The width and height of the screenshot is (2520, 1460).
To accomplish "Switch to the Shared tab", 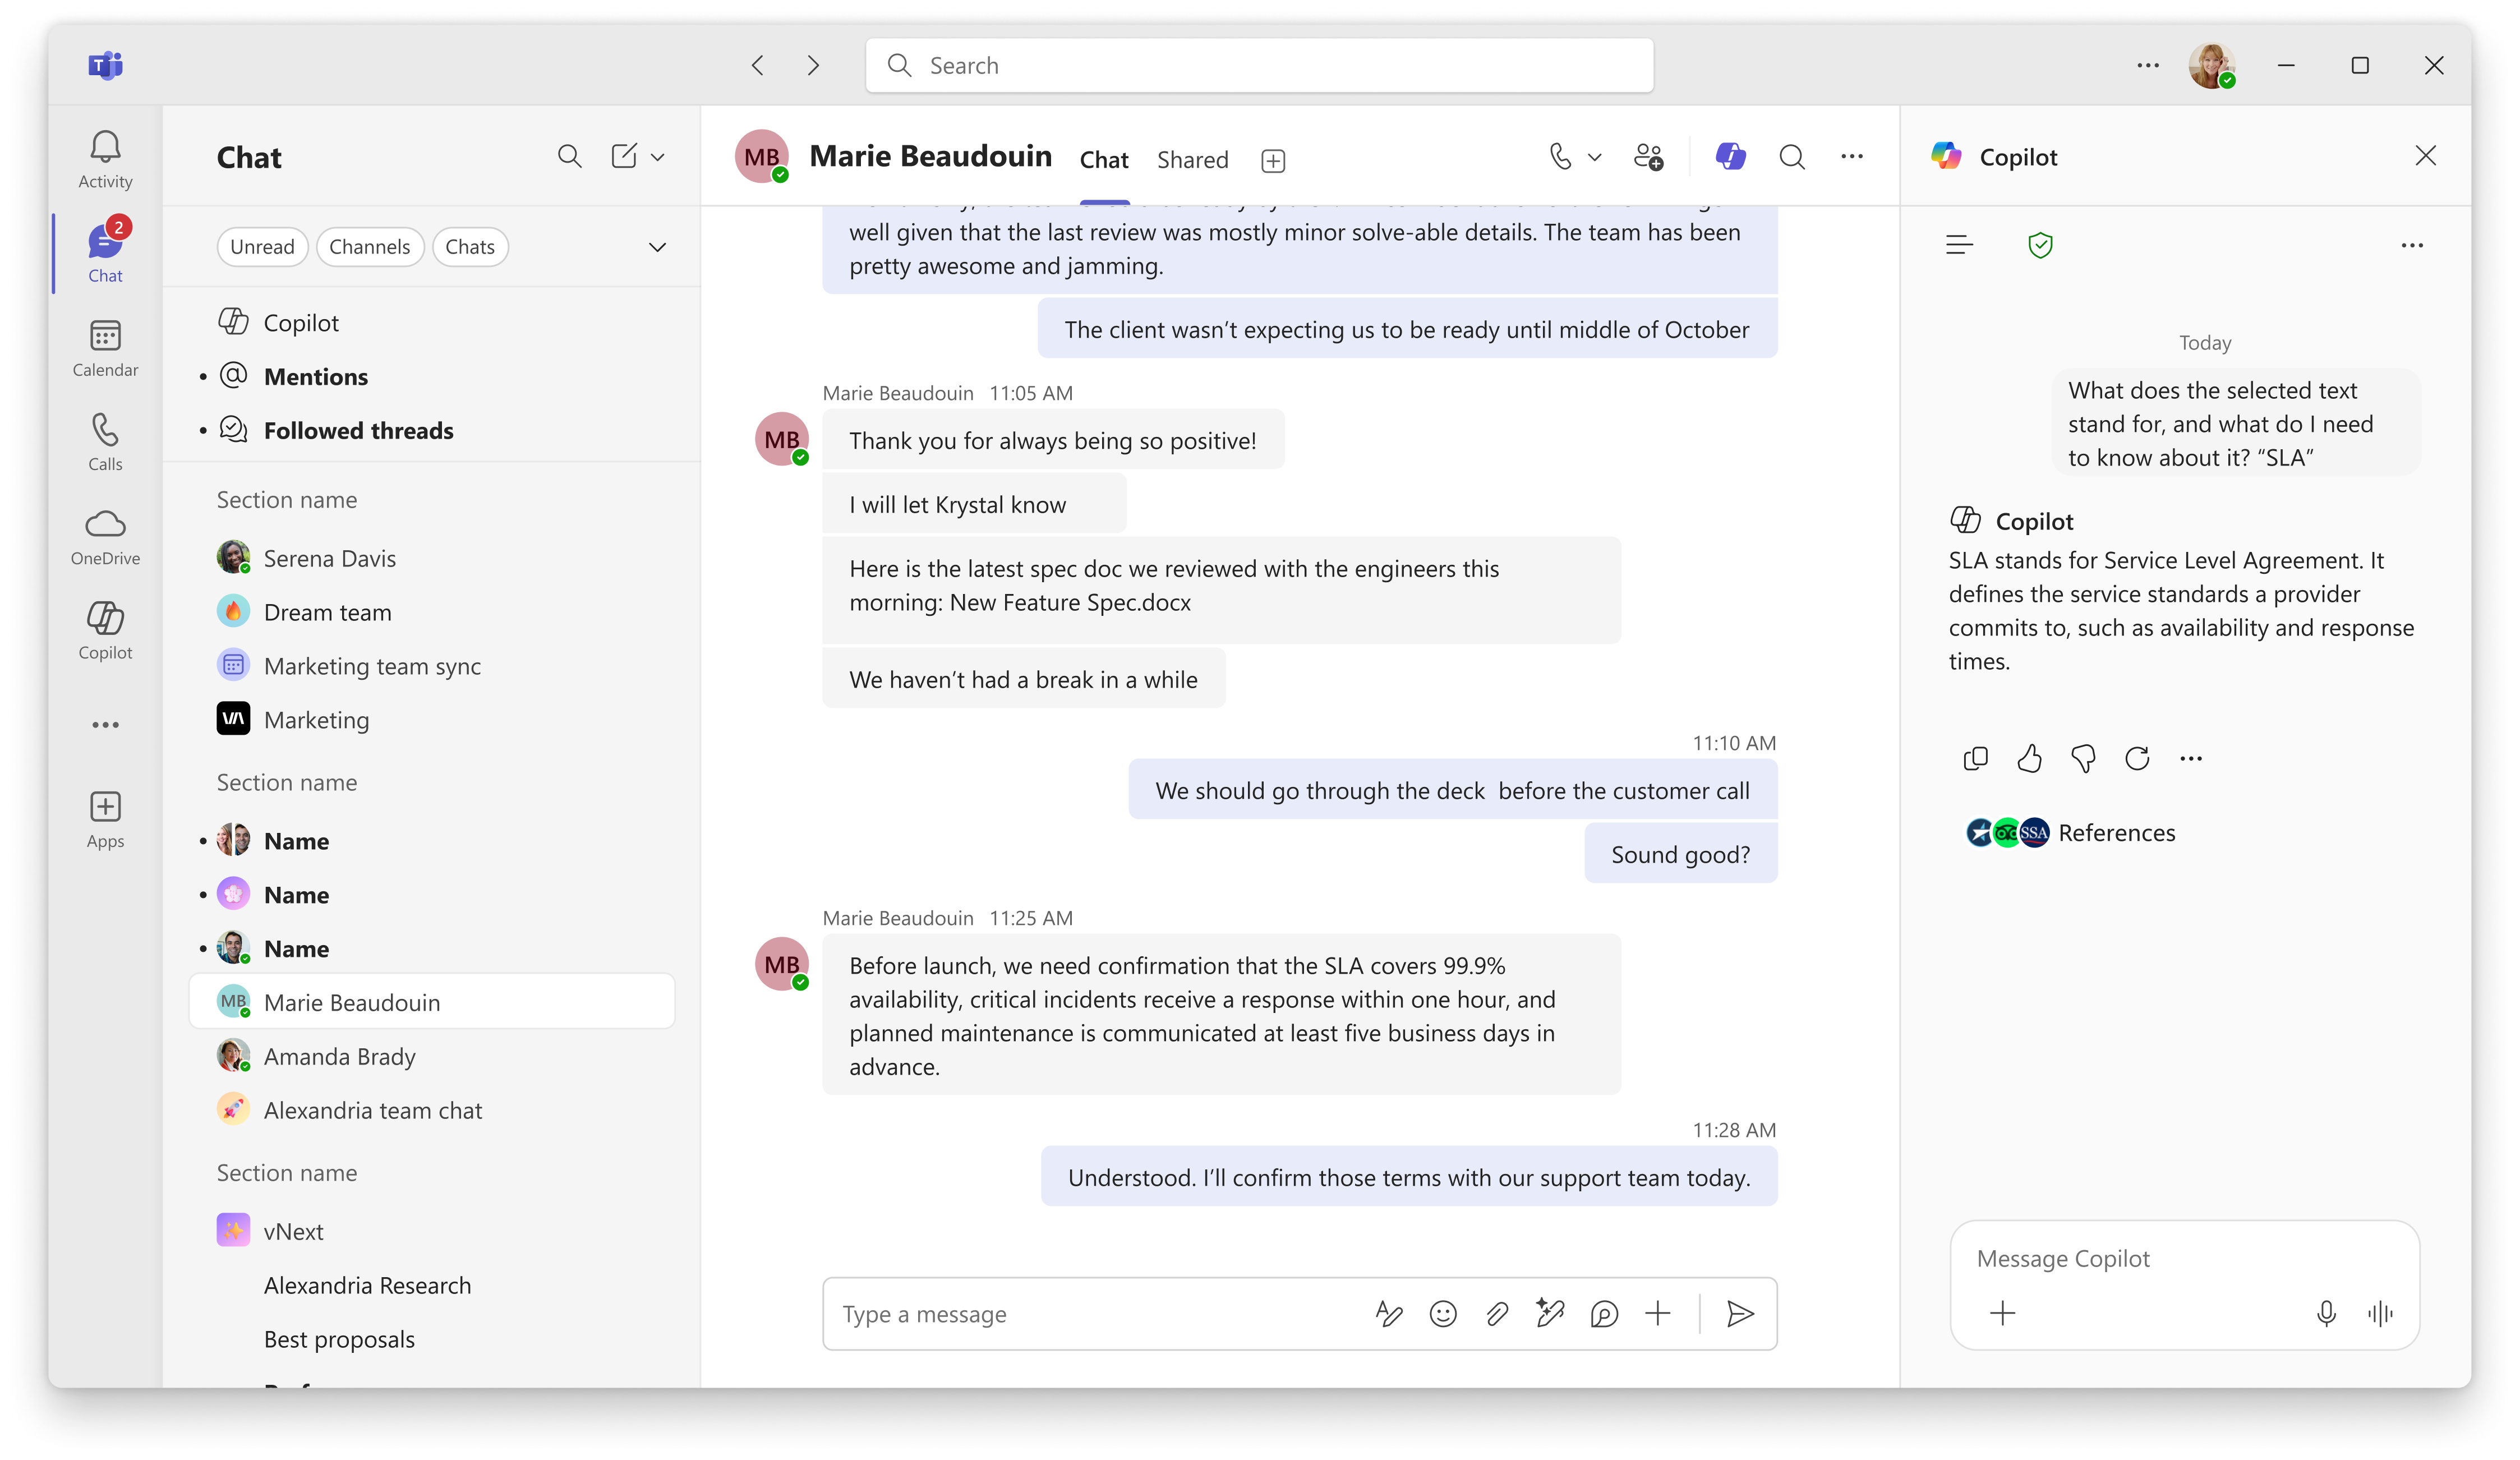I will (x=1192, y=160).
